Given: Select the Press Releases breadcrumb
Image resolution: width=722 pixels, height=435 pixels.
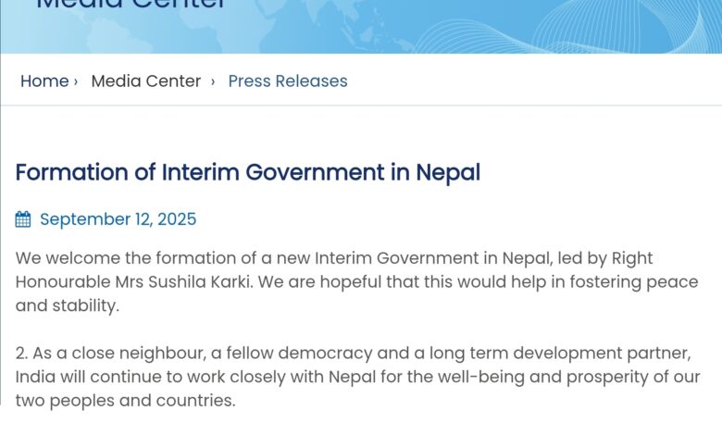Looking at the screenshot, I should tap(288, 81).
